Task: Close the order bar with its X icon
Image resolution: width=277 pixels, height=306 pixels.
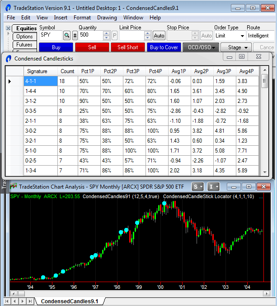Action: [x=8, y=28]
